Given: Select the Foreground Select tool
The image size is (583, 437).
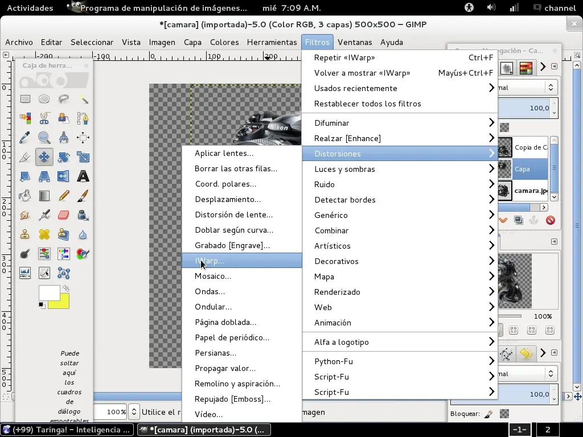Looking at the screenshot, I should pos(64,118).
